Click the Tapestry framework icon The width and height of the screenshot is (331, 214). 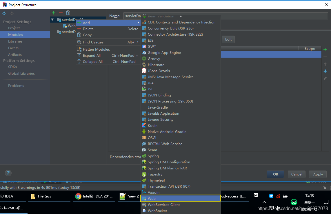coord(144,174)
